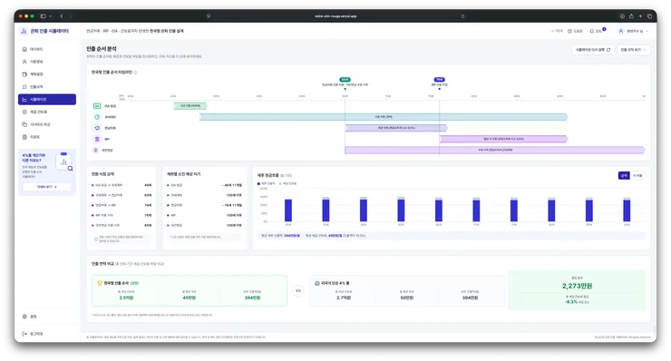The width and height of the screenshot is (671, 361).
Task: Click browser forward arrow button
Action: click(x=71, y=16)
